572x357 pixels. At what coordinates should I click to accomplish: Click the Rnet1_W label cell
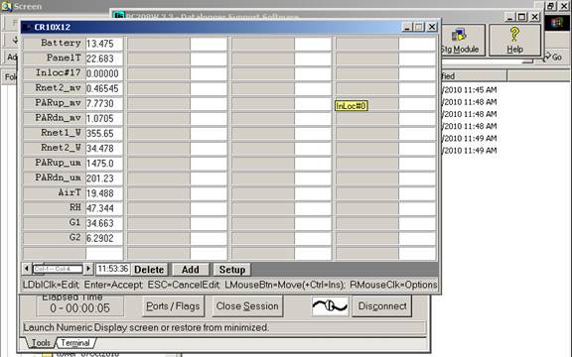[x=55, y=133]
